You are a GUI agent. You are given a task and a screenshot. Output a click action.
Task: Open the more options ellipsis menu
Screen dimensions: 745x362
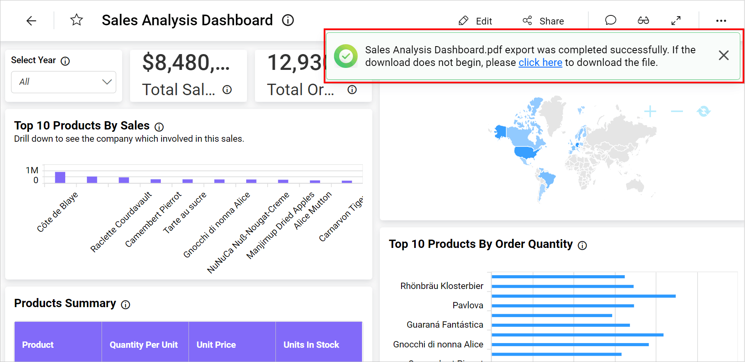(x=721, y=21)
